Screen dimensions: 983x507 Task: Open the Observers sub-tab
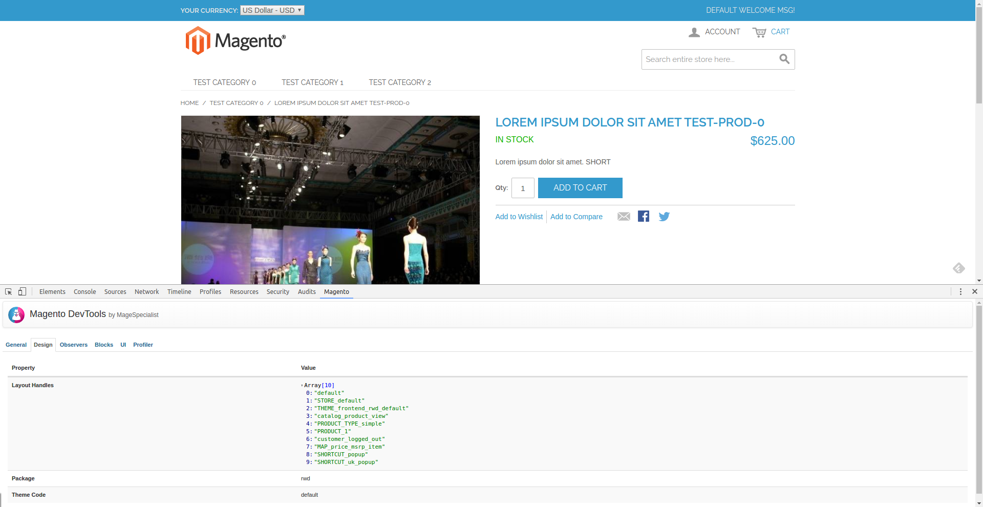[74, 345]
